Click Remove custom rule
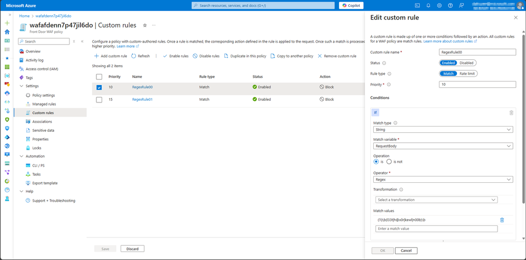This screenshot has height=260, width=526. [337, 56]
